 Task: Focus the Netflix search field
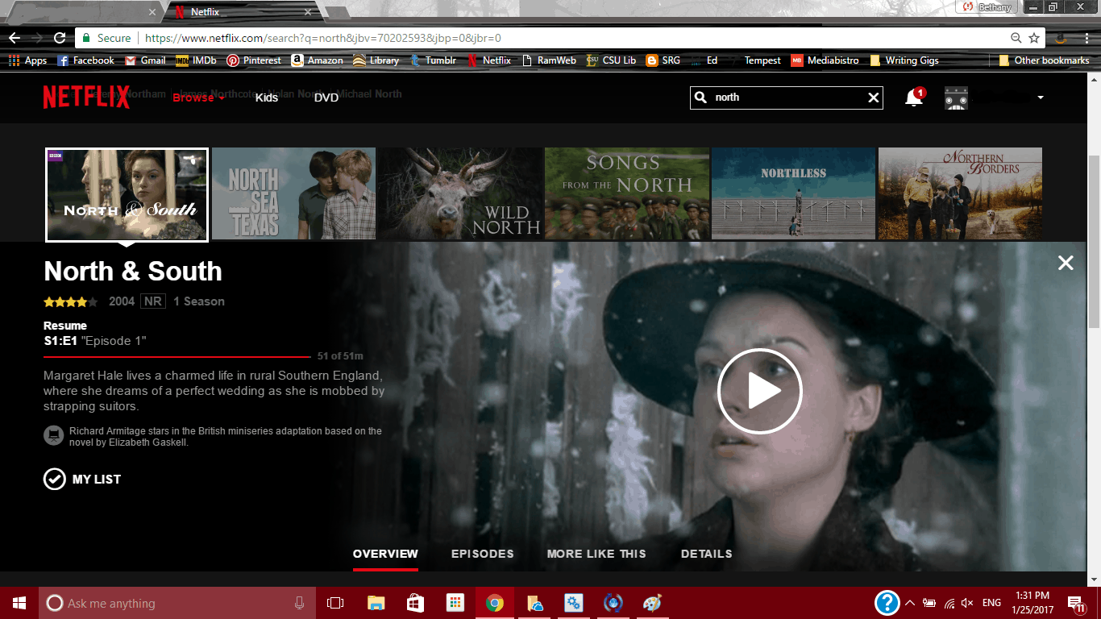click(x=786, y=98)
